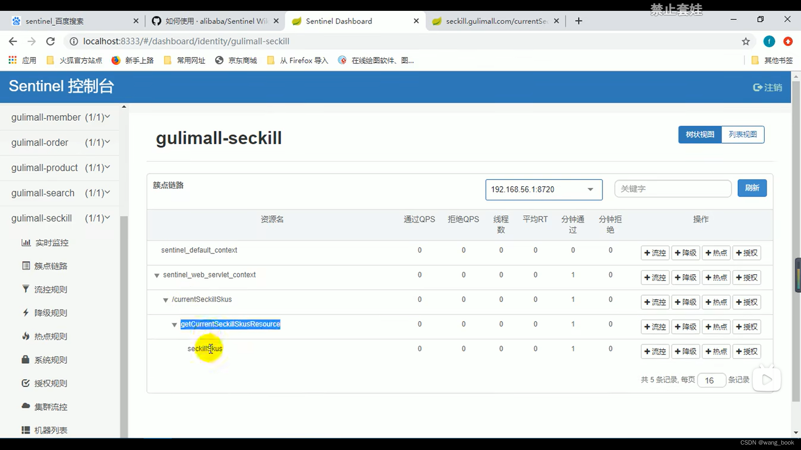Collapse /currentSeckillSkus tree node

pos(166,300)
